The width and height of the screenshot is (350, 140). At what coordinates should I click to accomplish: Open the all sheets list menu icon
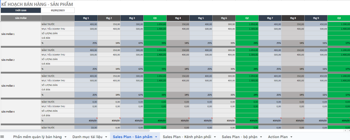point(2,137)
